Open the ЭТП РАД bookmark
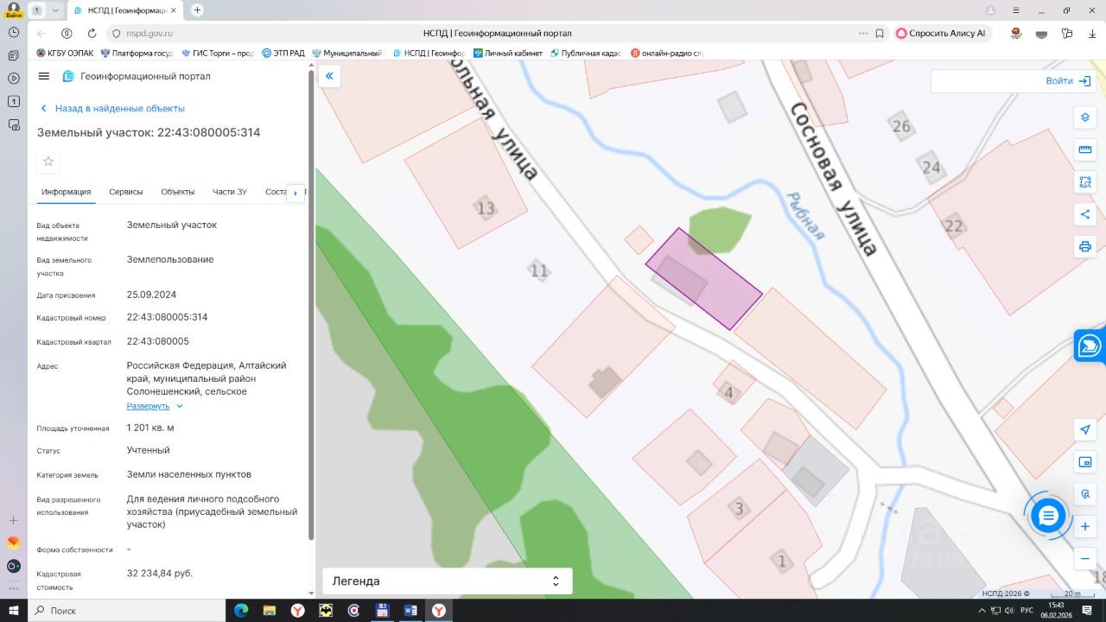The width and height of the screenshot is (1106, 622). coord(283,54)
